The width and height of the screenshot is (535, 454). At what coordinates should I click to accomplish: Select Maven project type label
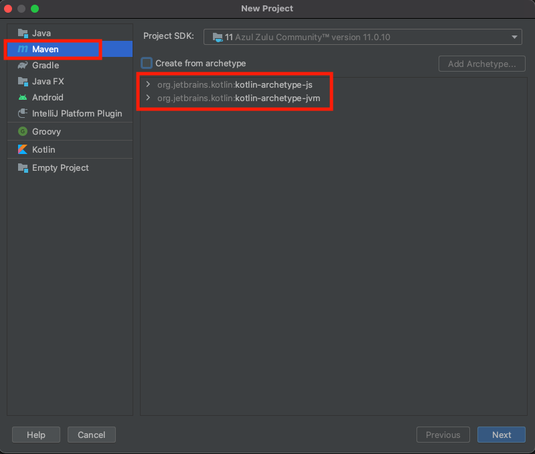click(46, 49)
